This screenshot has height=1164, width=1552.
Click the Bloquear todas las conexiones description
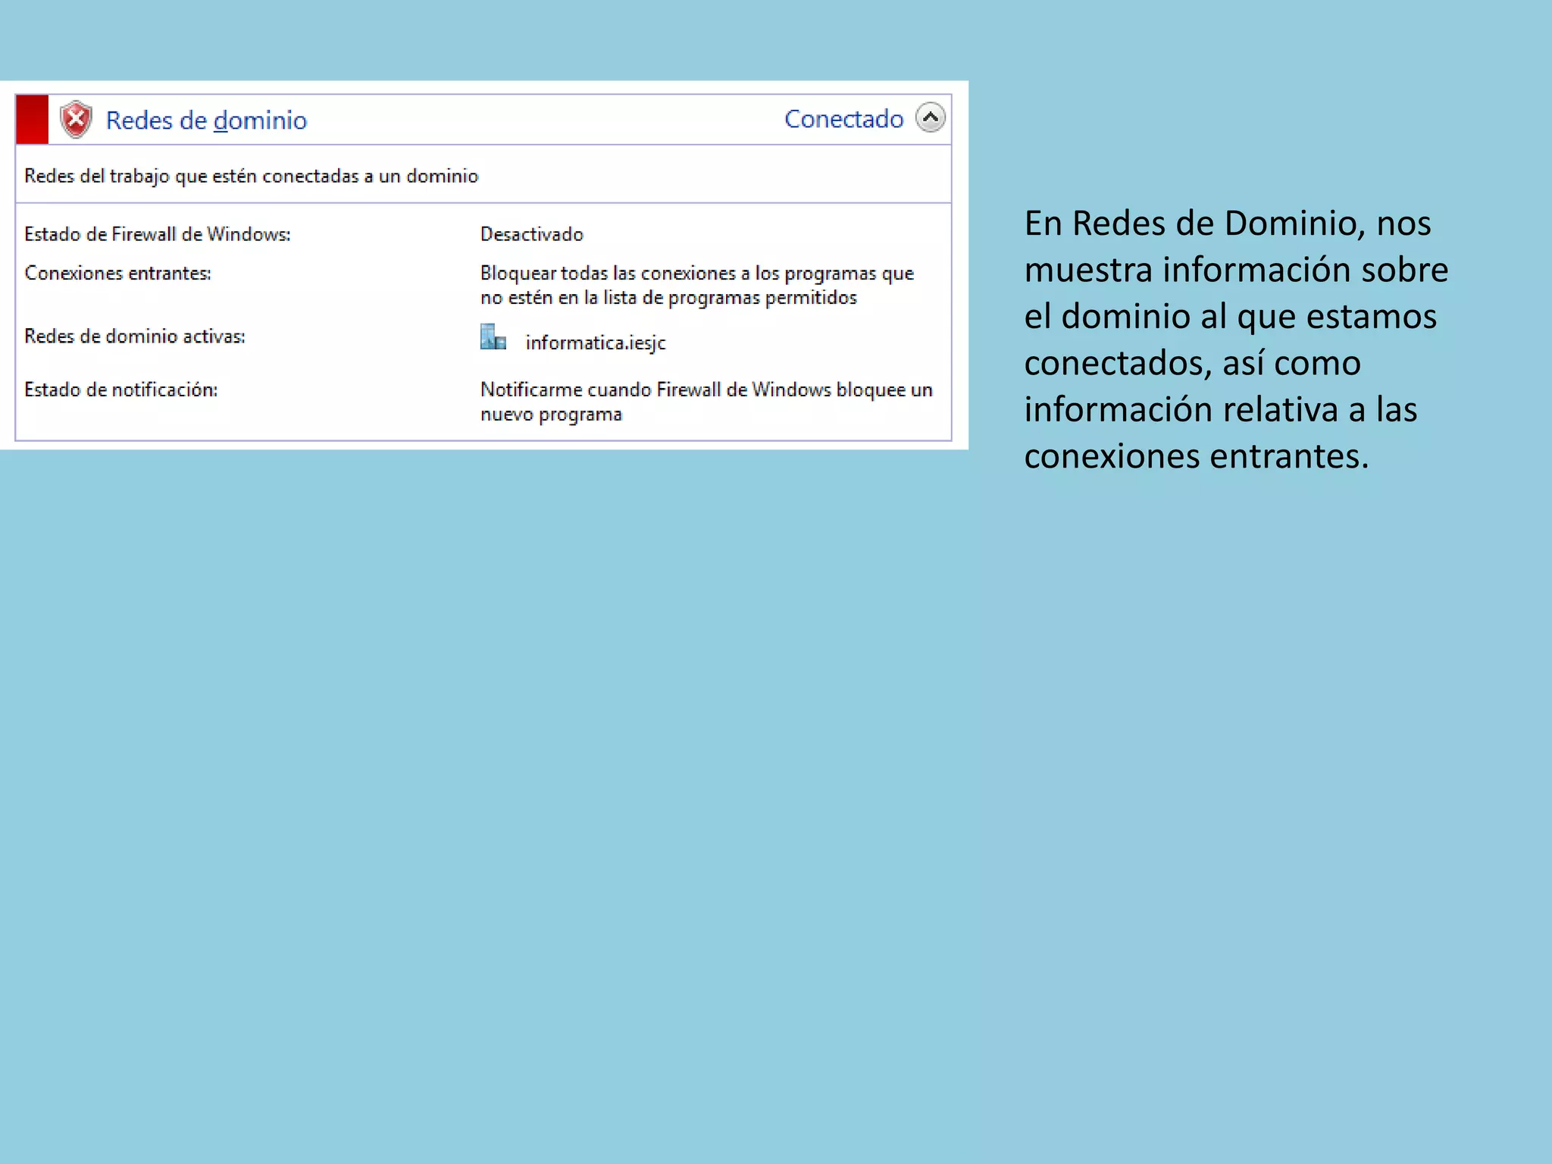[697, 285]
